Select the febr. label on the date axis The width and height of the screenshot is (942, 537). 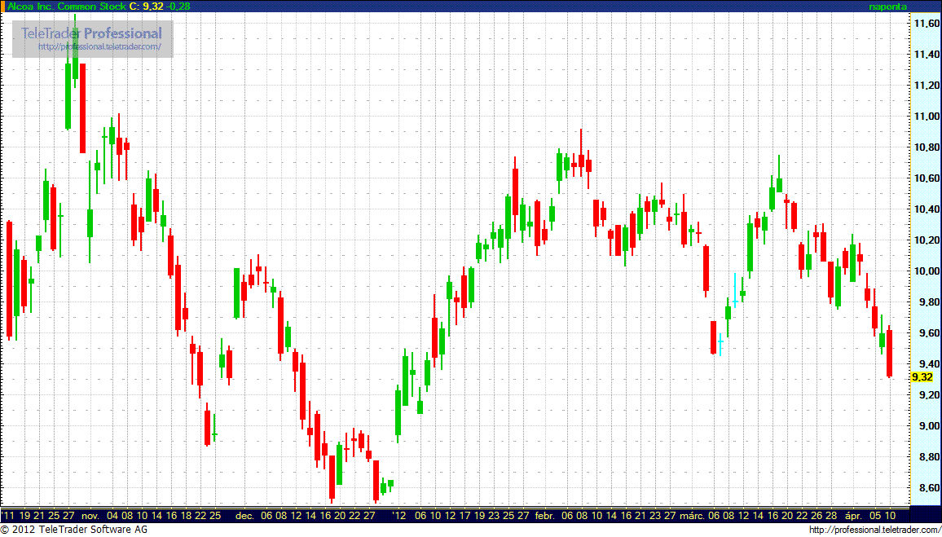pyautogui.click(x=544, y=516)
